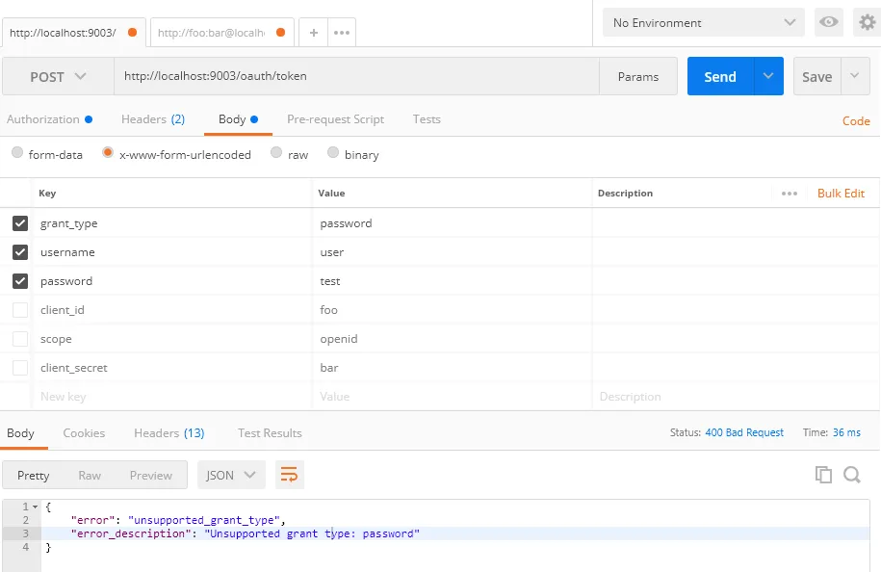Select Pretty response view
881x572 pixels.
33,476
